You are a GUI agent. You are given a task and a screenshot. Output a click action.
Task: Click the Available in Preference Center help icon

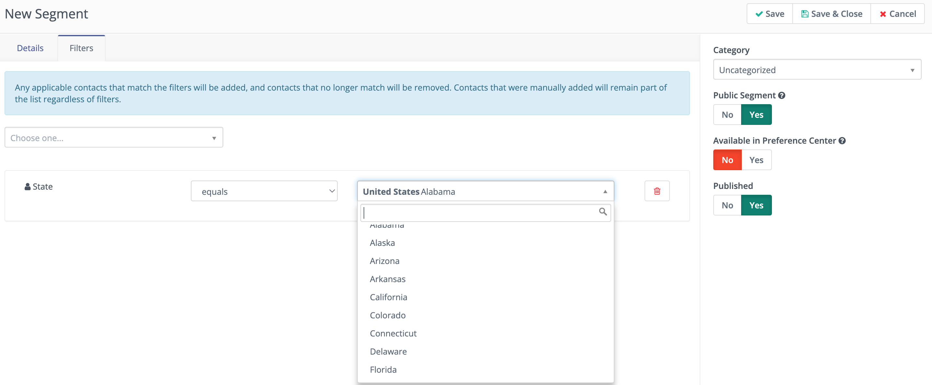coord(843,141)
